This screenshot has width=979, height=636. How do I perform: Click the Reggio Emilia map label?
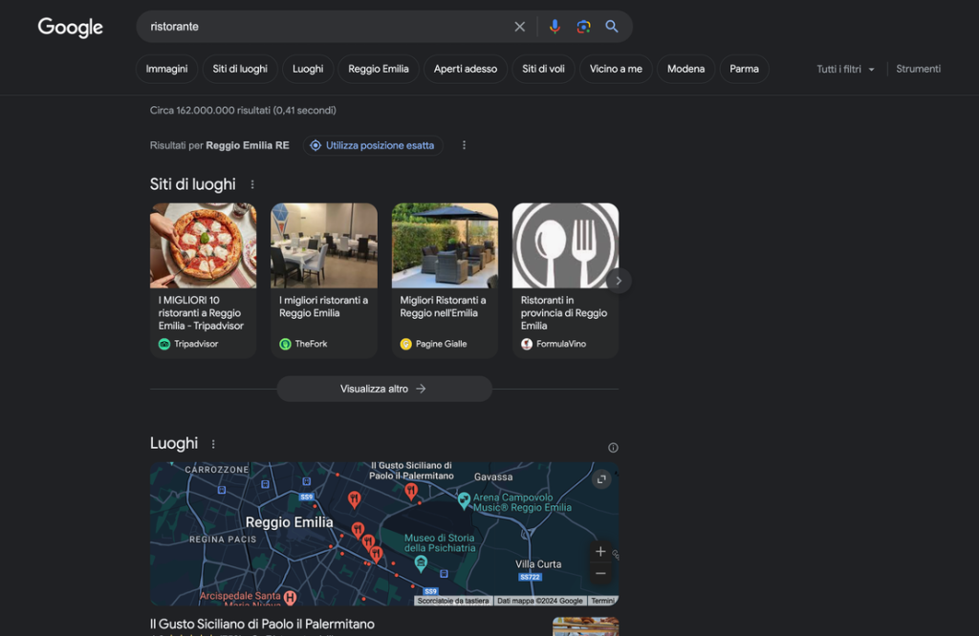point(289,522)
